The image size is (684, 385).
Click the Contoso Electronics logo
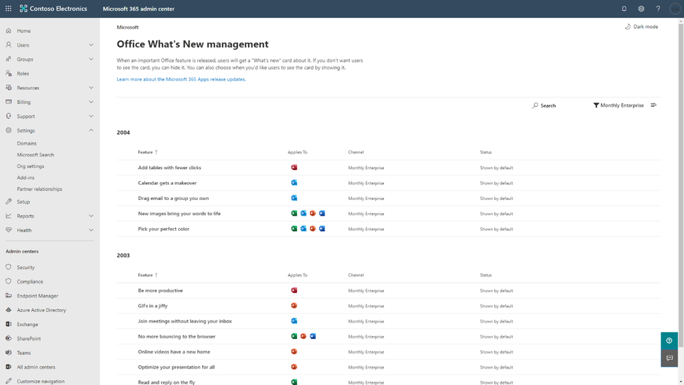click(x=23, y=9)
